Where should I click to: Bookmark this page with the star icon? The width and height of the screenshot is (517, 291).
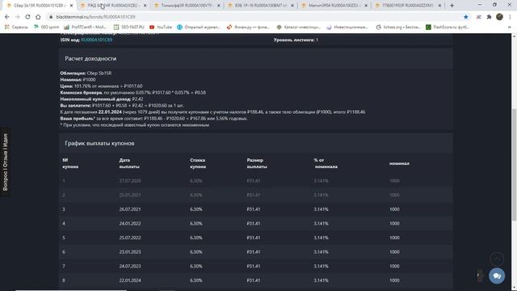point(466,17)
